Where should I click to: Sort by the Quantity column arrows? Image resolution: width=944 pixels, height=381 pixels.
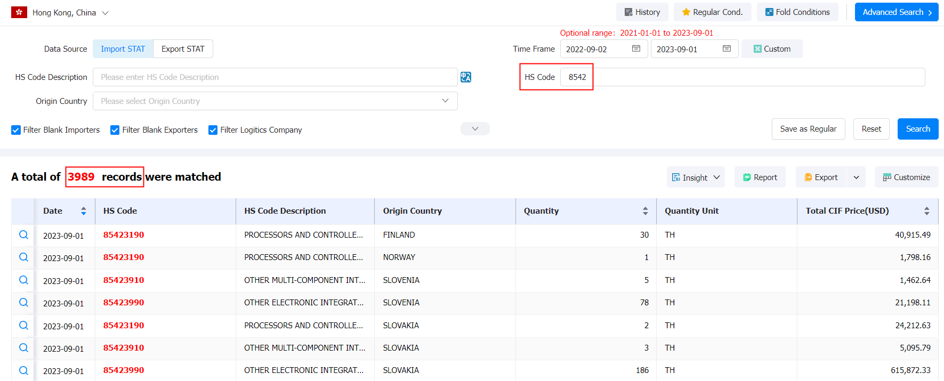646,211
